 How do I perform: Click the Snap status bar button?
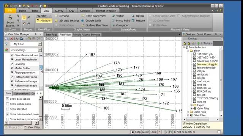pyautogui.click(x=137, y=132)
